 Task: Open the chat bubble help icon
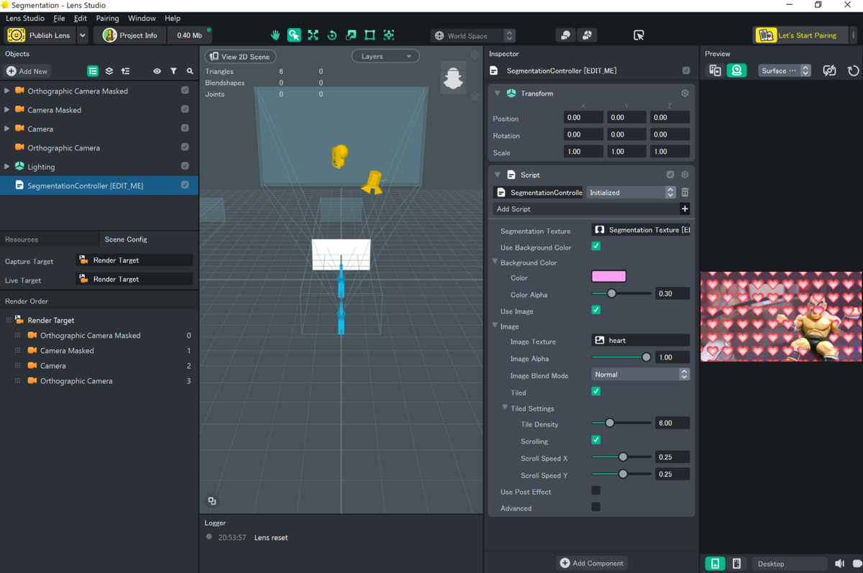pyautogui.click(x=566, y=35)
